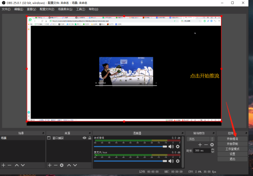Open the scene transition type dropdown

pyautogui.click(x=200, y=139)
